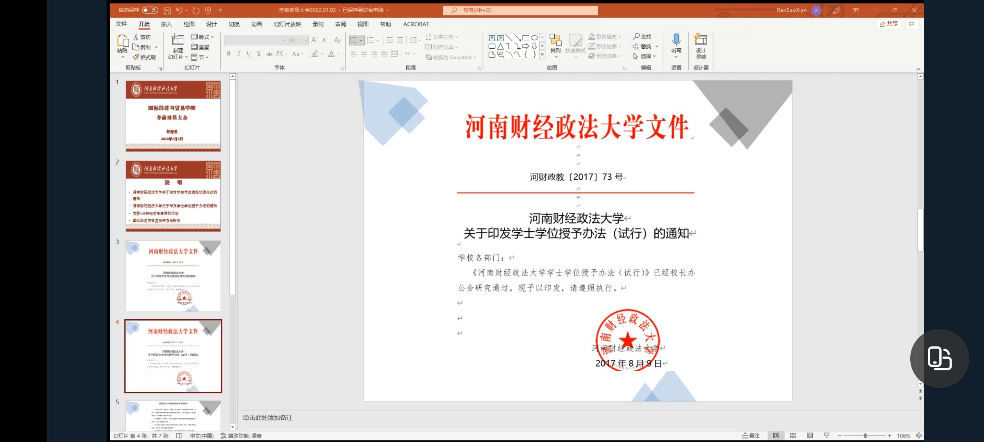Open the File (文件) tab
The height and width of the screenshot is (442, 984).
121,24
